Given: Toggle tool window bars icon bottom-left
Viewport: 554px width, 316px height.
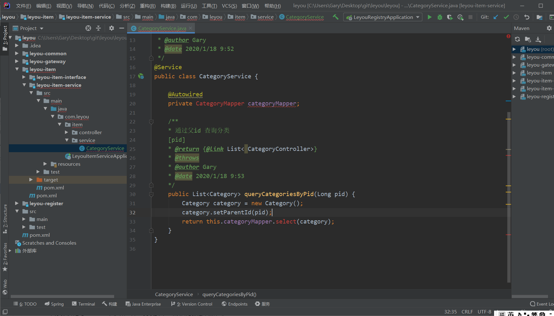Looking at the screenshot, I should (x=5, y=312).
